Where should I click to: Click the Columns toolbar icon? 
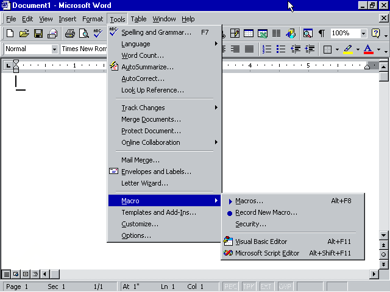click(276, 33)
